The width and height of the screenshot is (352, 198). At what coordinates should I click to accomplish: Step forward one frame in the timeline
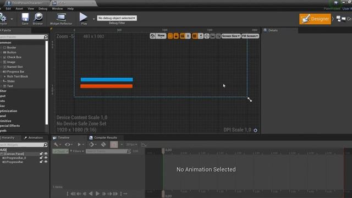(x=104, y=194)
